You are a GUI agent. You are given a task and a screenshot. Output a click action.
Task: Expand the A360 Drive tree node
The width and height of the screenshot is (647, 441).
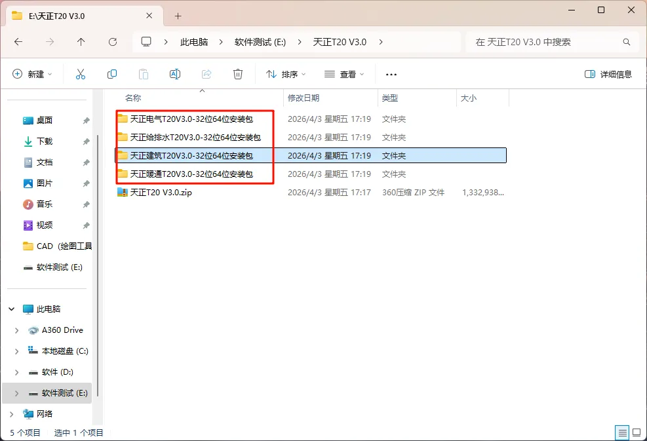coord(16,330)
